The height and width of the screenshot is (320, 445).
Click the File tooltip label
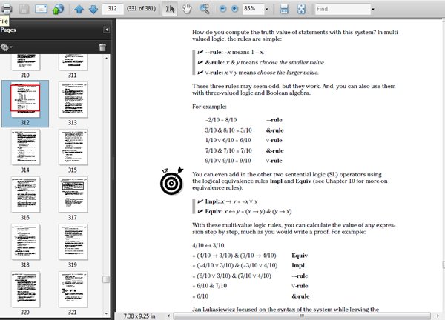[4, 21]
